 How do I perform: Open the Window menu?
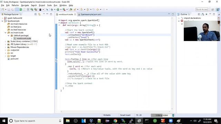click(63, 6)
